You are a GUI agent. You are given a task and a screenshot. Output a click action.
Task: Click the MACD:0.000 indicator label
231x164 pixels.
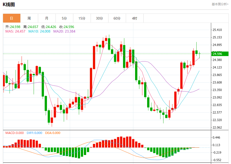(x=15, y=133)
